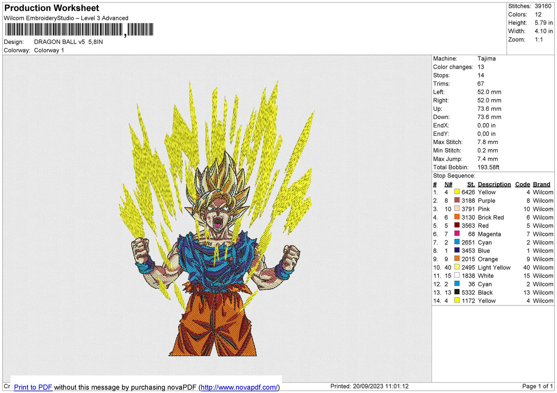Click the EndX value 0.00 in
This screenshot has height=393, width=557.
click(x=486, y=126)
